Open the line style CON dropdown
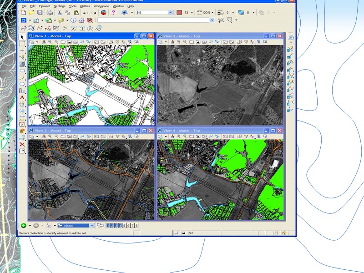Screen dimensions: 364x273 coord(212,13)
